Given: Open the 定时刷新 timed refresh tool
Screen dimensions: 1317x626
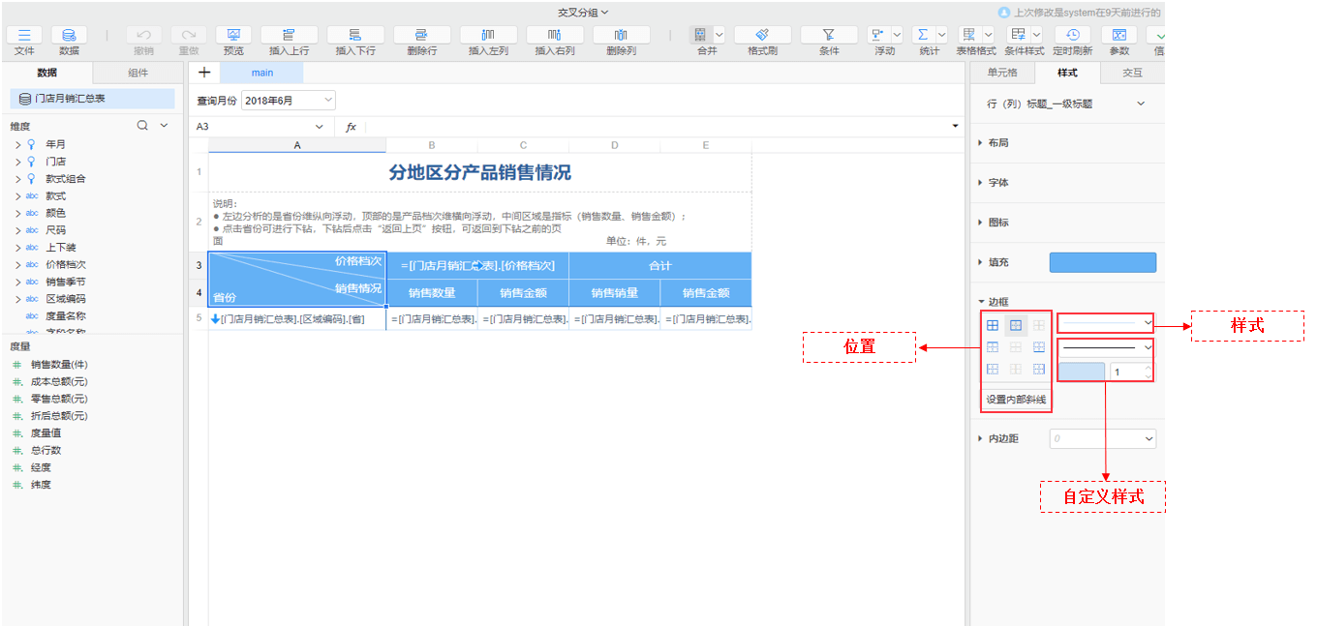Looking at the screenshot, I should coord(1073,35).
